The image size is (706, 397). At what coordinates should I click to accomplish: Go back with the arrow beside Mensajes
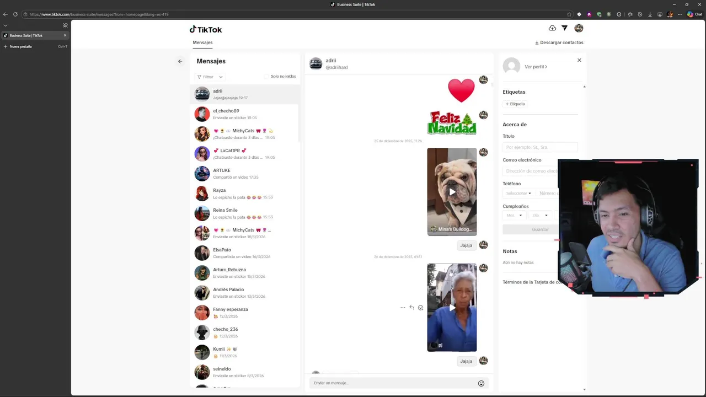(180, 61)
